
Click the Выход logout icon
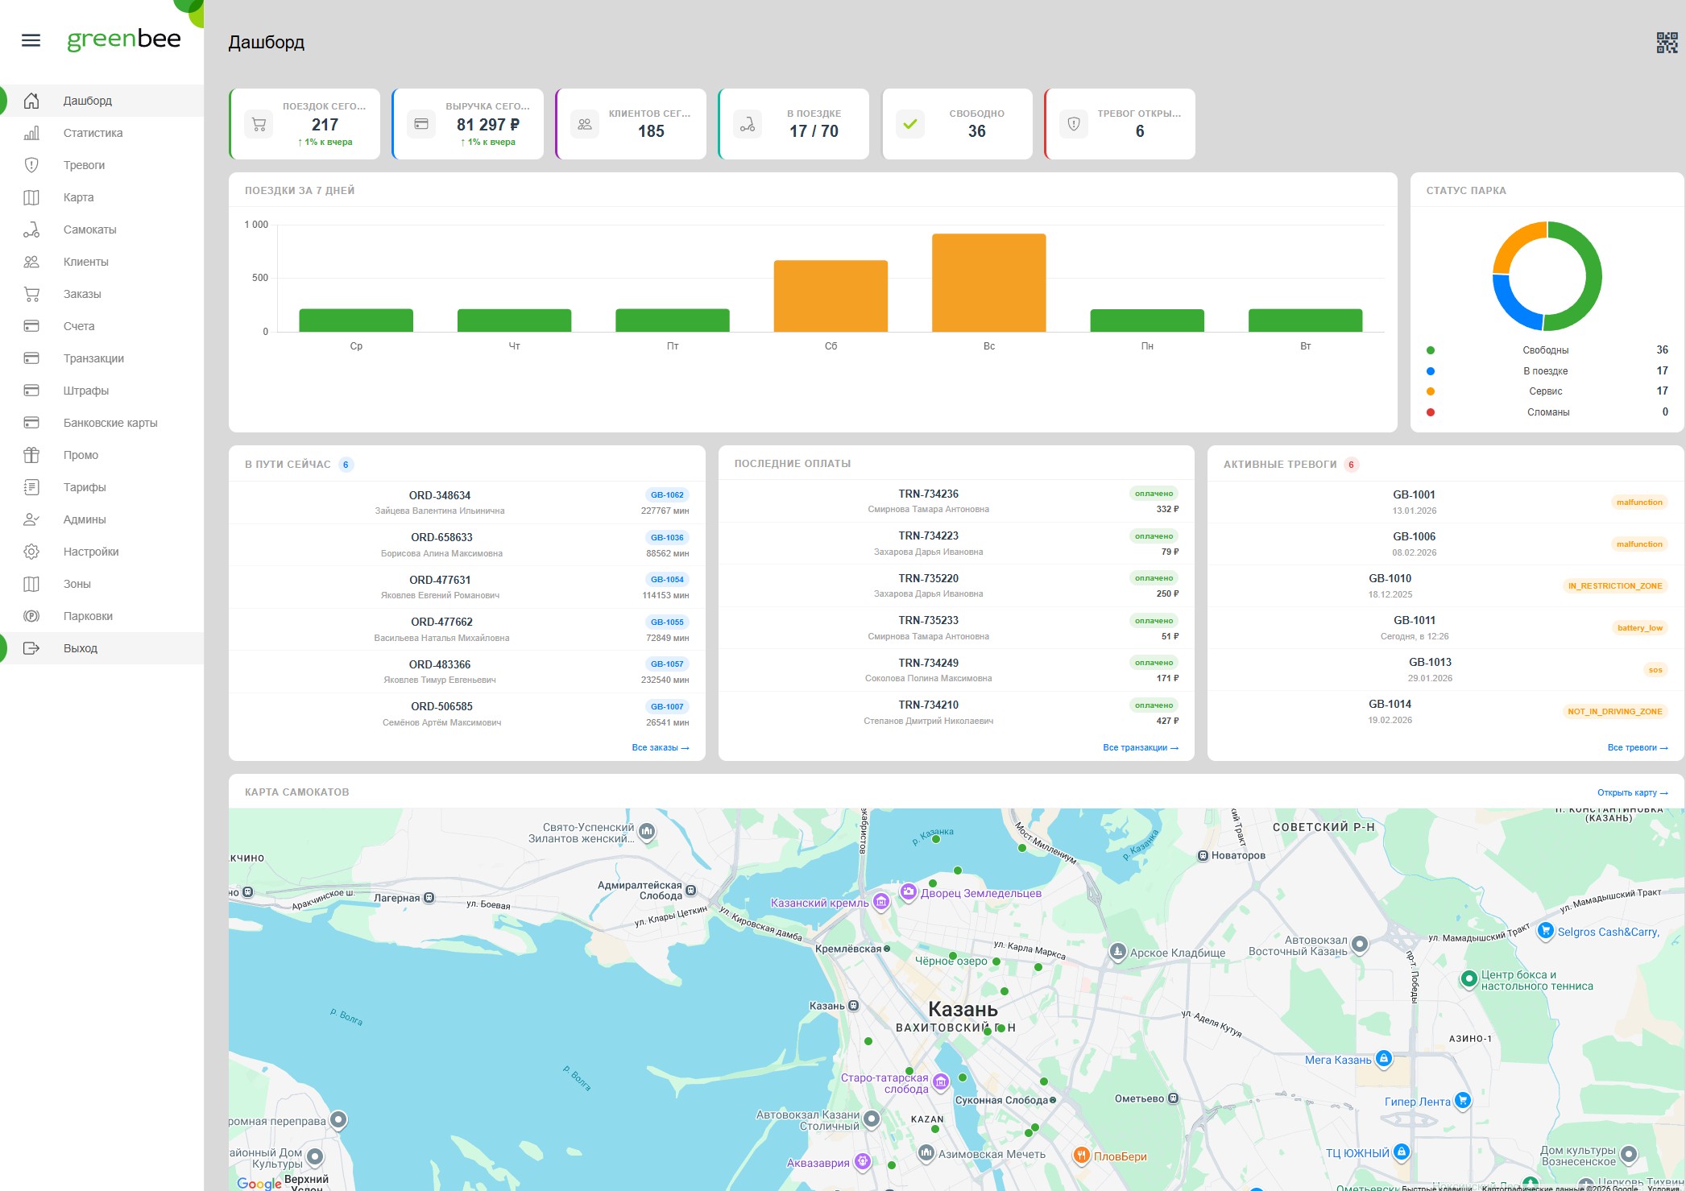coord(31,648)
